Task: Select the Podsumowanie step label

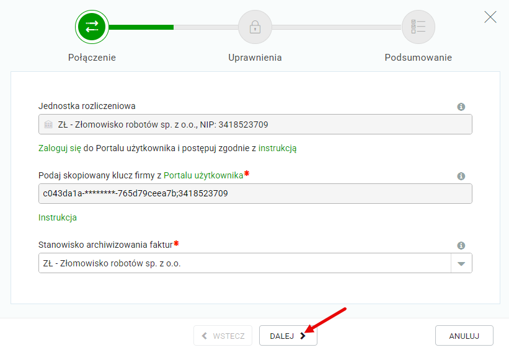Action: coord(418,58)
